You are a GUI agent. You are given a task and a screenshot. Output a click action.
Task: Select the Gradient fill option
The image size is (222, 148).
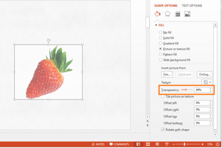click(x=169, y=44)
